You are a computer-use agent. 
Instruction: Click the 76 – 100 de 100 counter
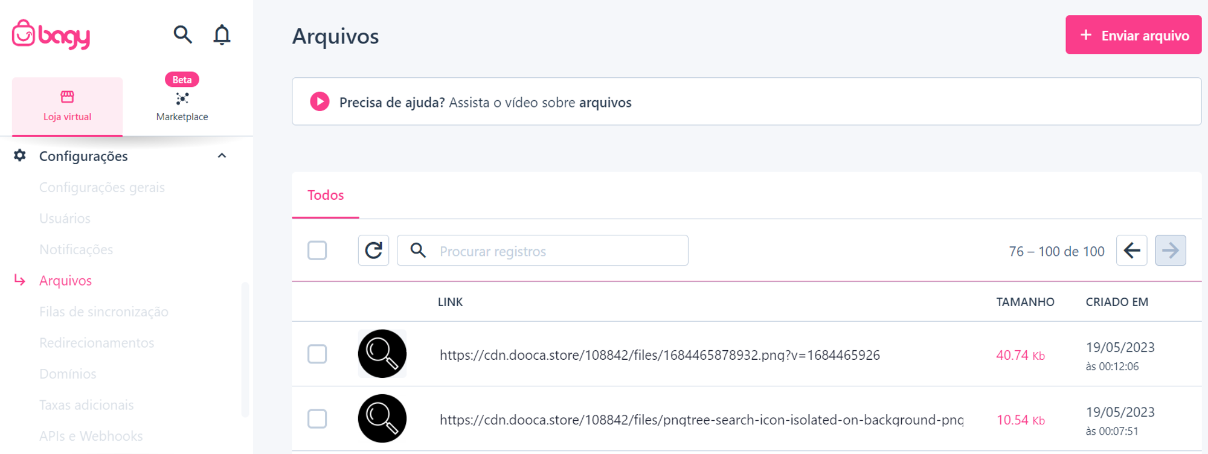pos(1056,251)
